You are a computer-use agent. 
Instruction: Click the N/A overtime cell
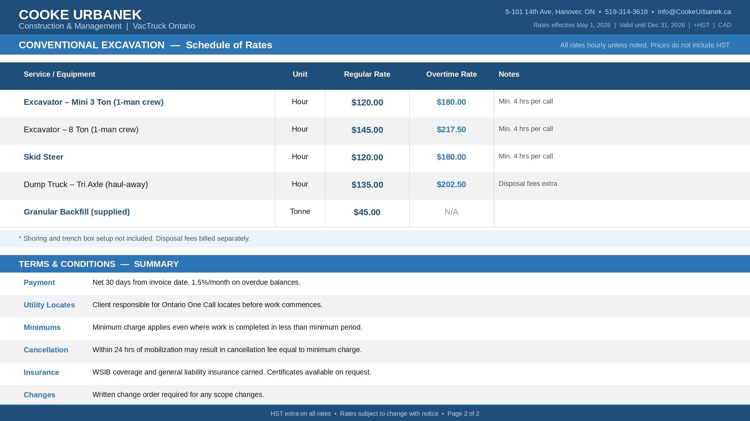[x=451, y=212]
